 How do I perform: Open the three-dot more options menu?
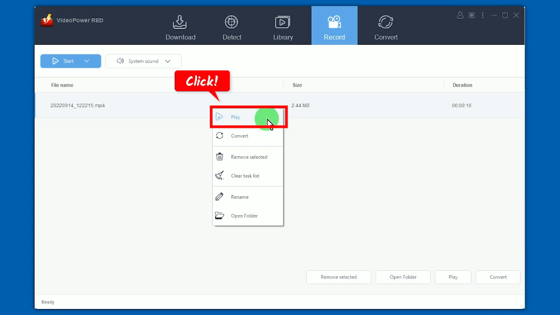482,15
